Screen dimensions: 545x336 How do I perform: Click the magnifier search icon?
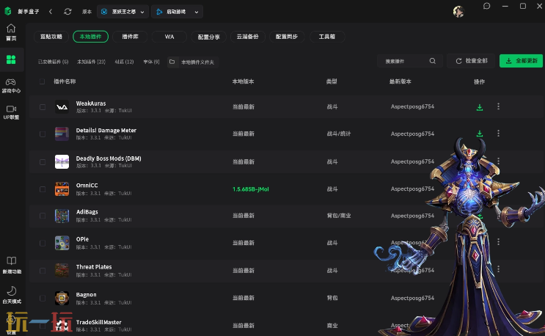pos(432,61)
